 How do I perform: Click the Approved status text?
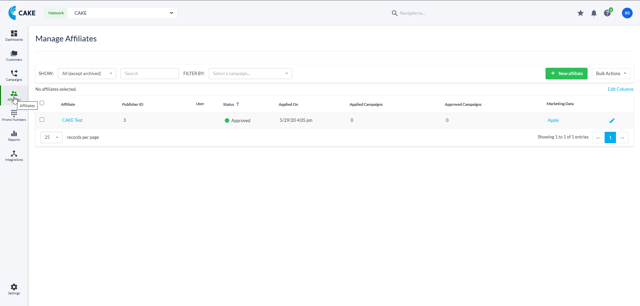click(x=241, y=120)
